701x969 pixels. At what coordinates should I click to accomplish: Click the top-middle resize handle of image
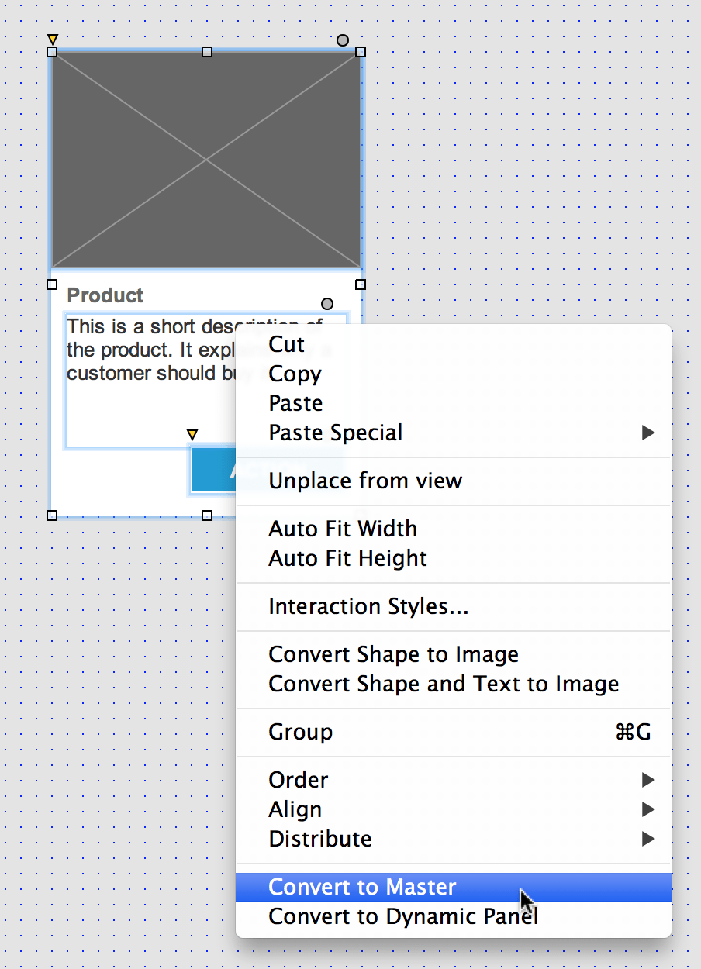pos(207,52)
